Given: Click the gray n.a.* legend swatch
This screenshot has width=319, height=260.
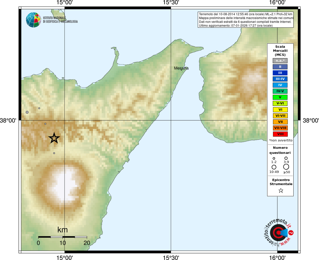Looking at the screenshot, I should tap(280, 61).
